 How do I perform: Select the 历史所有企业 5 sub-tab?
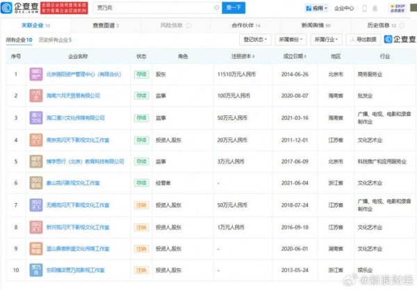55,40
